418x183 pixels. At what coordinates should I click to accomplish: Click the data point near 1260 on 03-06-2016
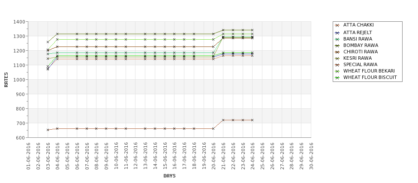pos(48,42)
